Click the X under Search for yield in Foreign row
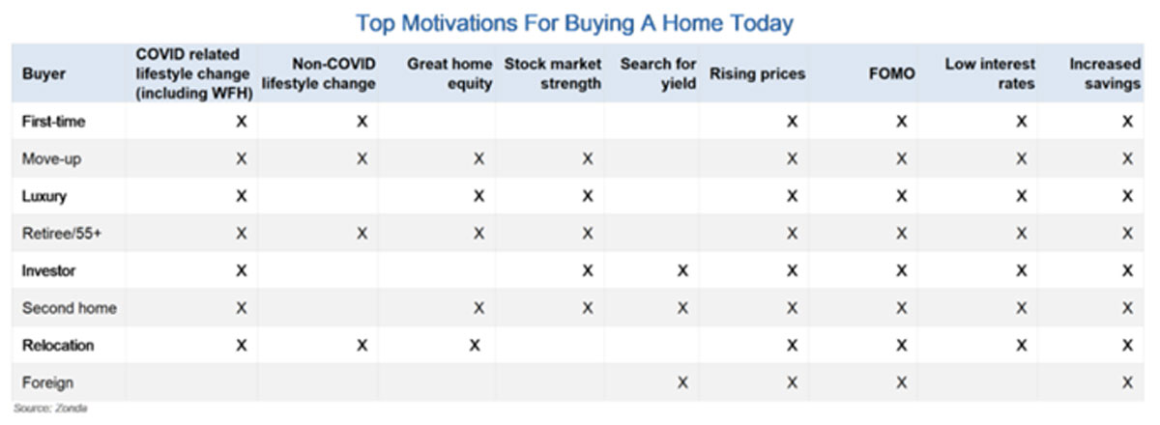Image resolution: width=1160 pixels, height=425 pixels. 682,382
